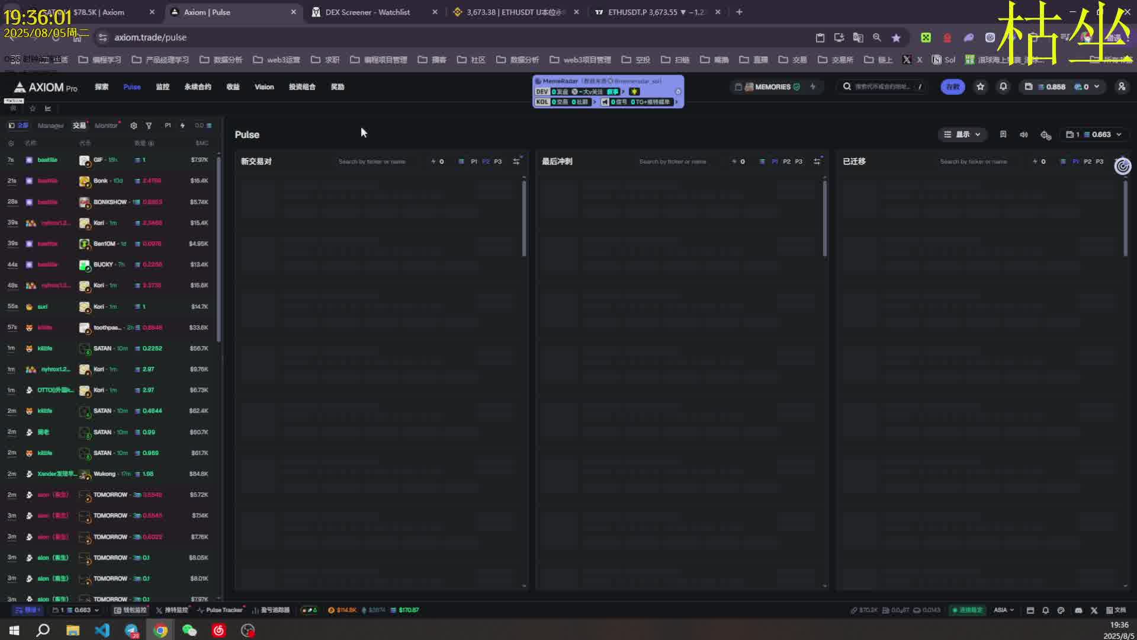The image size is (1137, 640).
Task: Click the chart icon below the Axiom logo
Action: click(48, 108)
